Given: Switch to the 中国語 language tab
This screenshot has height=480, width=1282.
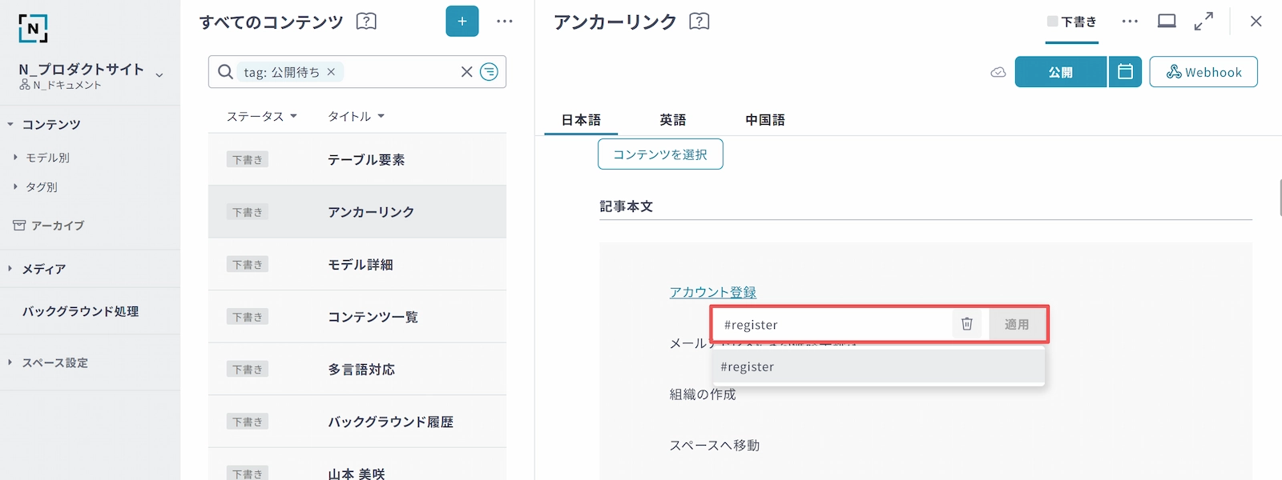Looking at the screenshot, I should point(764,120).
